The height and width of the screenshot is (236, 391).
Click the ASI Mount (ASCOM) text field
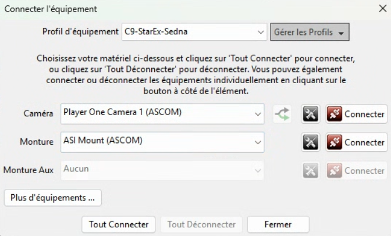[156, 141]
